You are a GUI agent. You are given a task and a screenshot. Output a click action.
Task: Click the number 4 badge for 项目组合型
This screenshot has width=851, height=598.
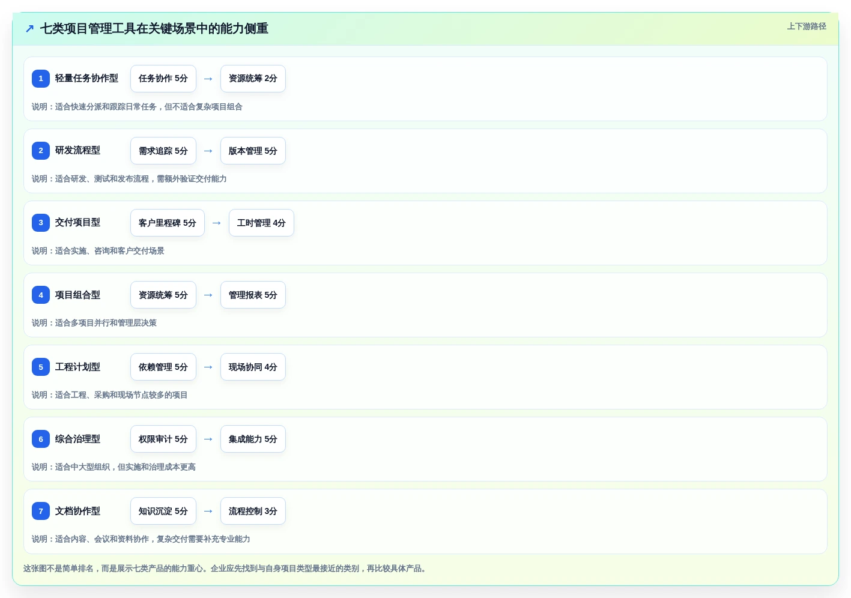pos(41,295)
